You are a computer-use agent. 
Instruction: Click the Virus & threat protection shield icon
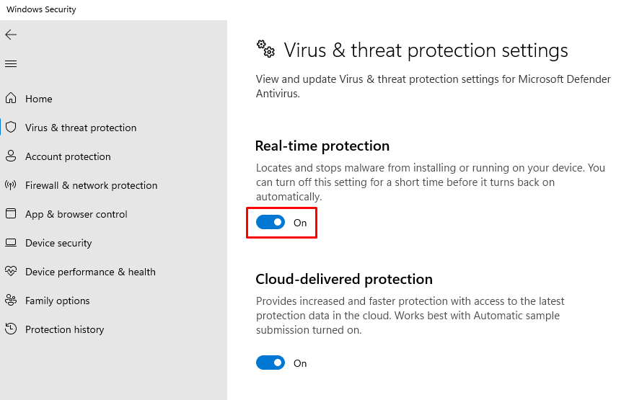pyautogui.click(x=11, y=128)
